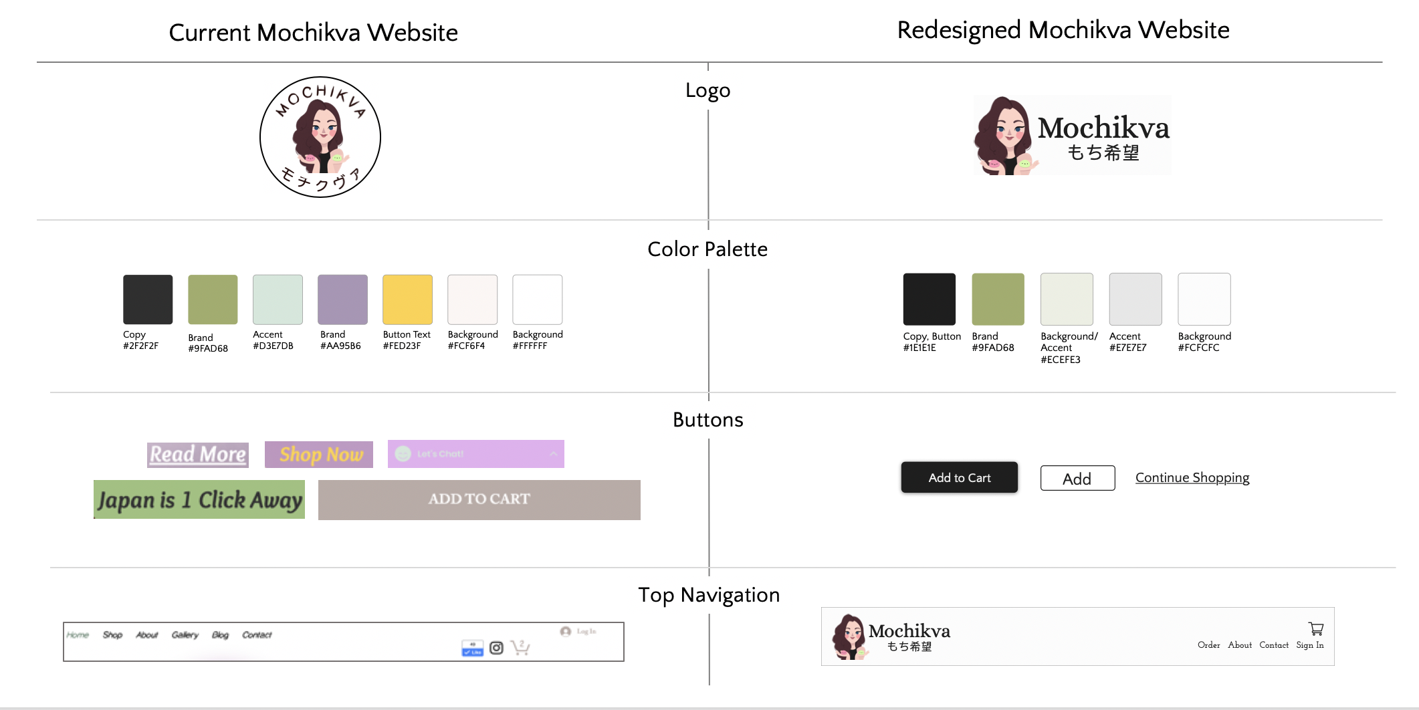
Task: Toggle the Facebook Like button
Action: click(473, 648)
